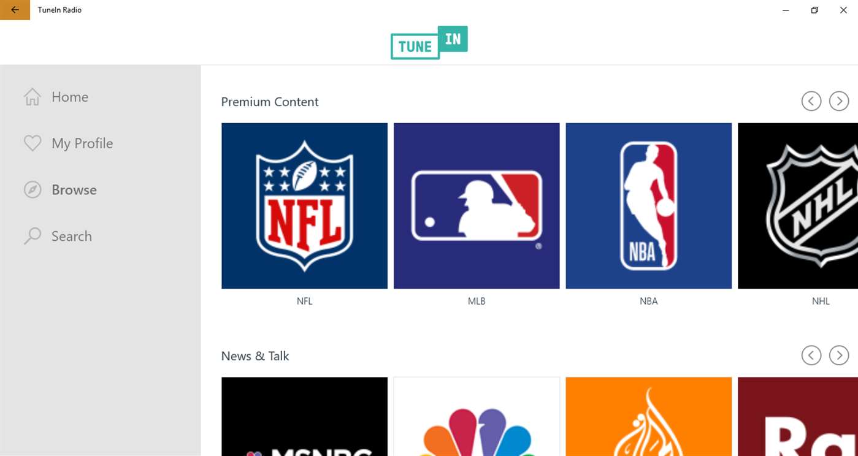Select My Profile in the sidebar
The height and width of the screenshot is (456, 858).
point(82,143)
